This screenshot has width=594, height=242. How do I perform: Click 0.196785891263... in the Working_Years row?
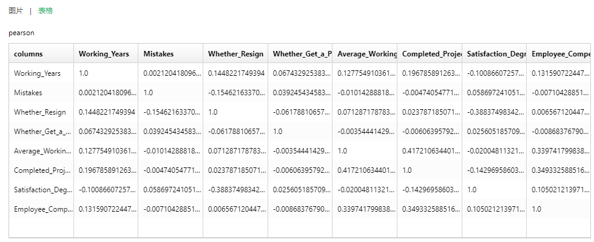431,73
